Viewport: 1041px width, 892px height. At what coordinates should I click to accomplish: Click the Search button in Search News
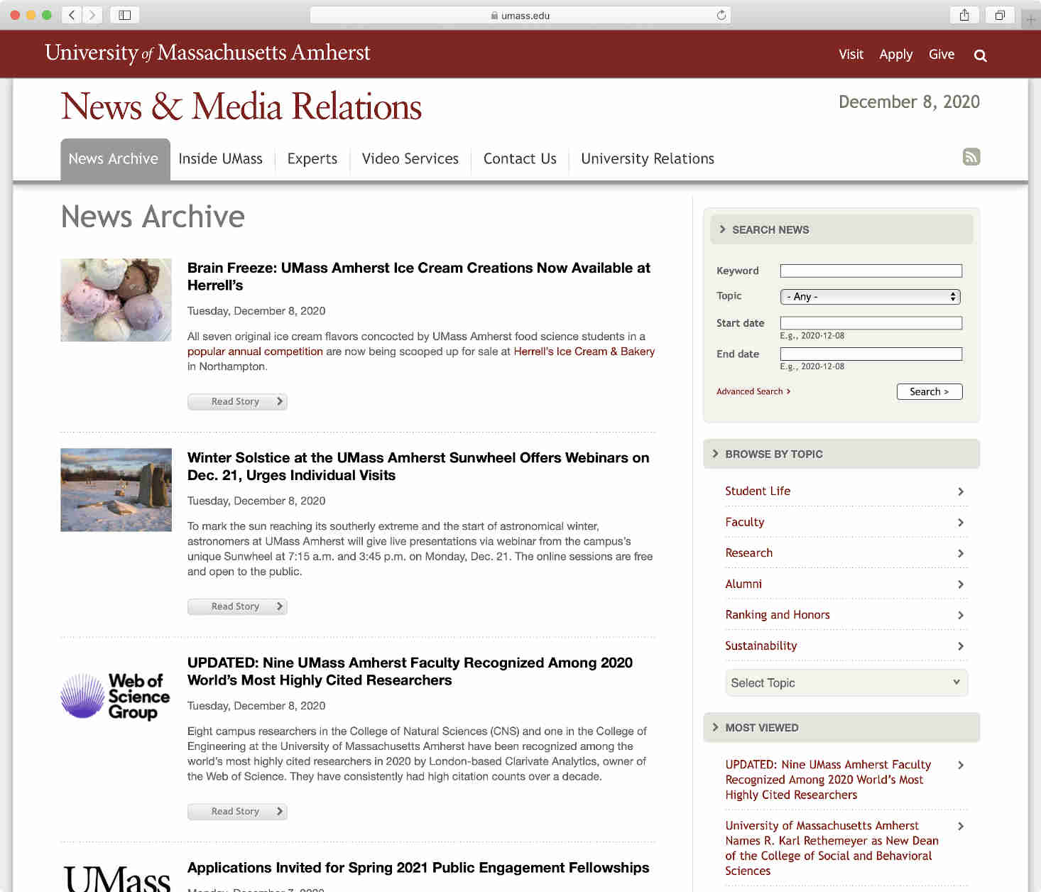click(930, 391)
